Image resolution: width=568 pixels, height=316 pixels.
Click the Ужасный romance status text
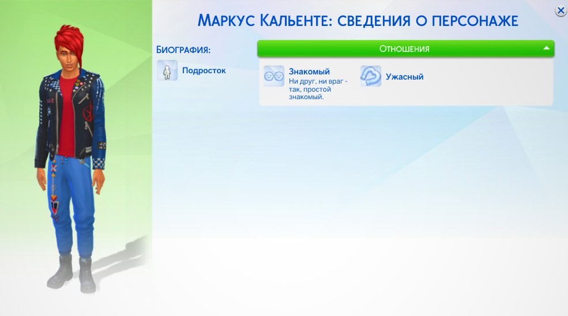coord(404,77)
